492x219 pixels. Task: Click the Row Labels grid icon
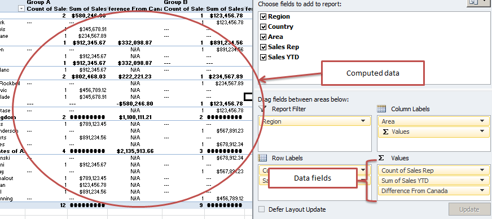(262, 158)
